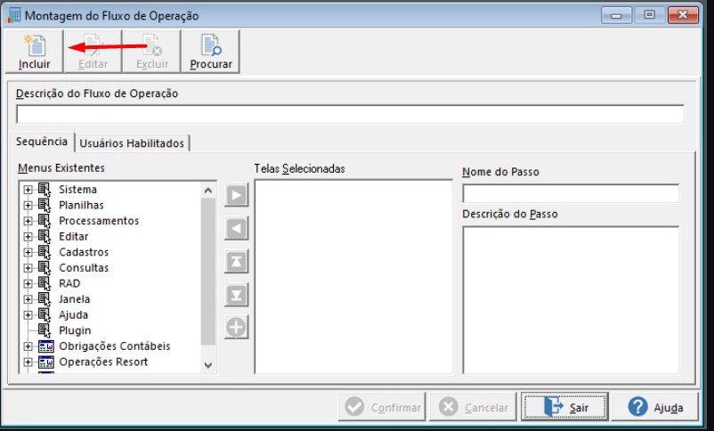
Task: Select the Planilhas tree label
Action: 82,205
